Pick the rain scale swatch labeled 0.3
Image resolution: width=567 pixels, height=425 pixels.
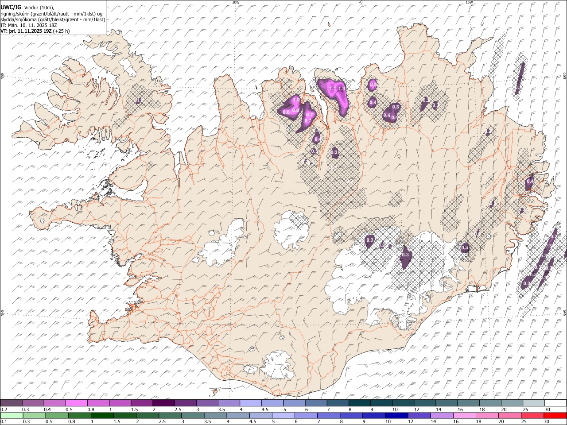coord(34,415)
